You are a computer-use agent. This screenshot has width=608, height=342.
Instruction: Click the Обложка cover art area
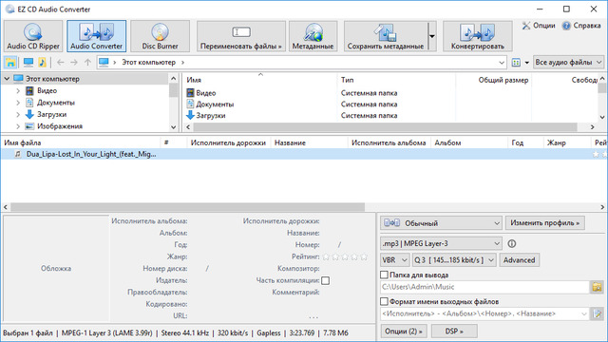pos(56,268)
